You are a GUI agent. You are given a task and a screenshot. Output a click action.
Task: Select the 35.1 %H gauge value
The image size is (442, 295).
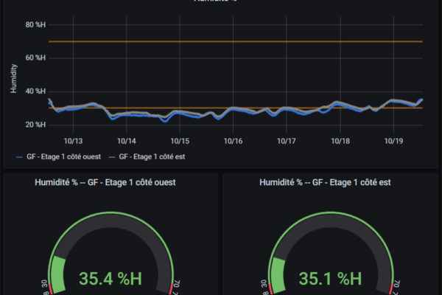tap(330, 279)
